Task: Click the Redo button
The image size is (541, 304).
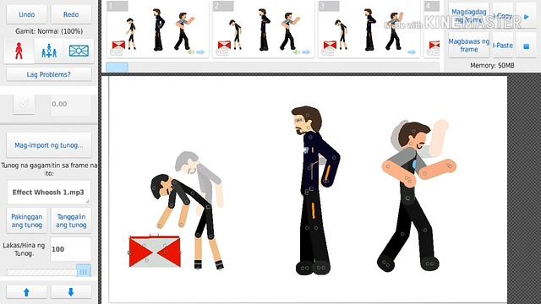Action: 71,14
